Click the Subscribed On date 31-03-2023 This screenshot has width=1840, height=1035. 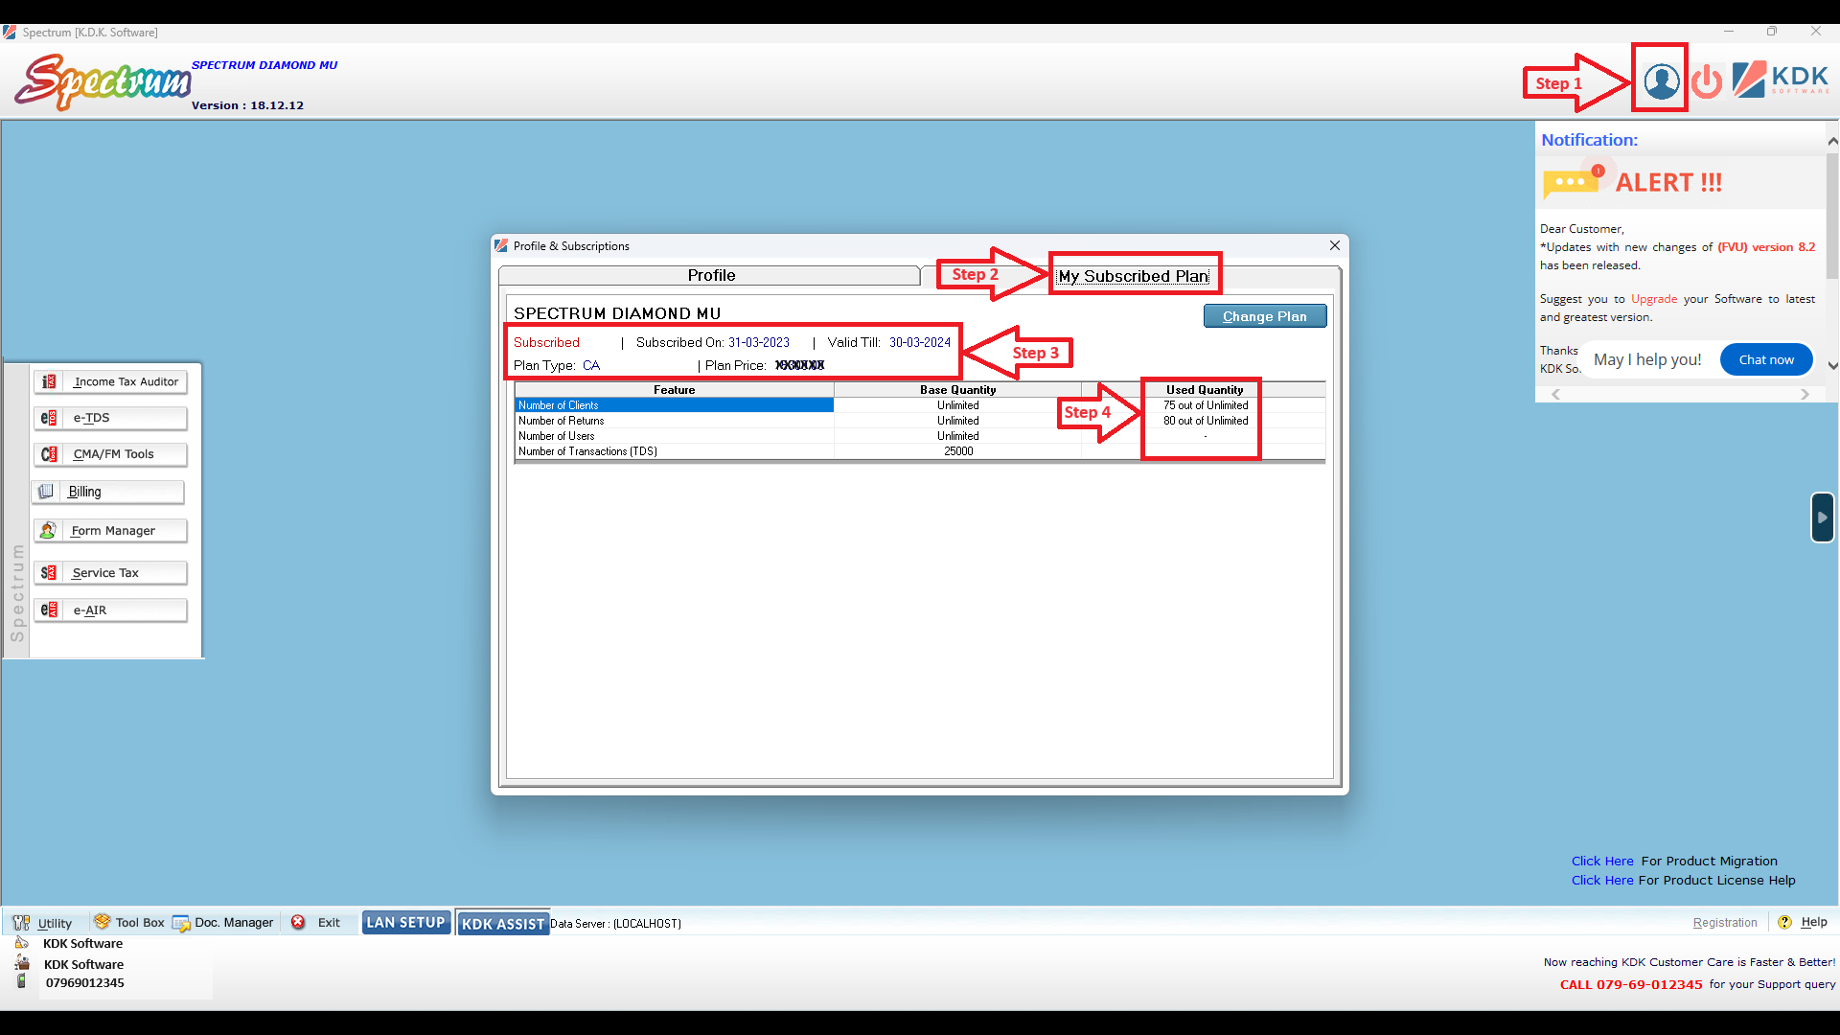coord(758,342)
